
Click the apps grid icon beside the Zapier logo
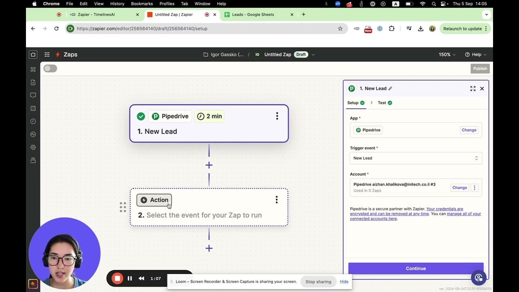coord(47,54)
